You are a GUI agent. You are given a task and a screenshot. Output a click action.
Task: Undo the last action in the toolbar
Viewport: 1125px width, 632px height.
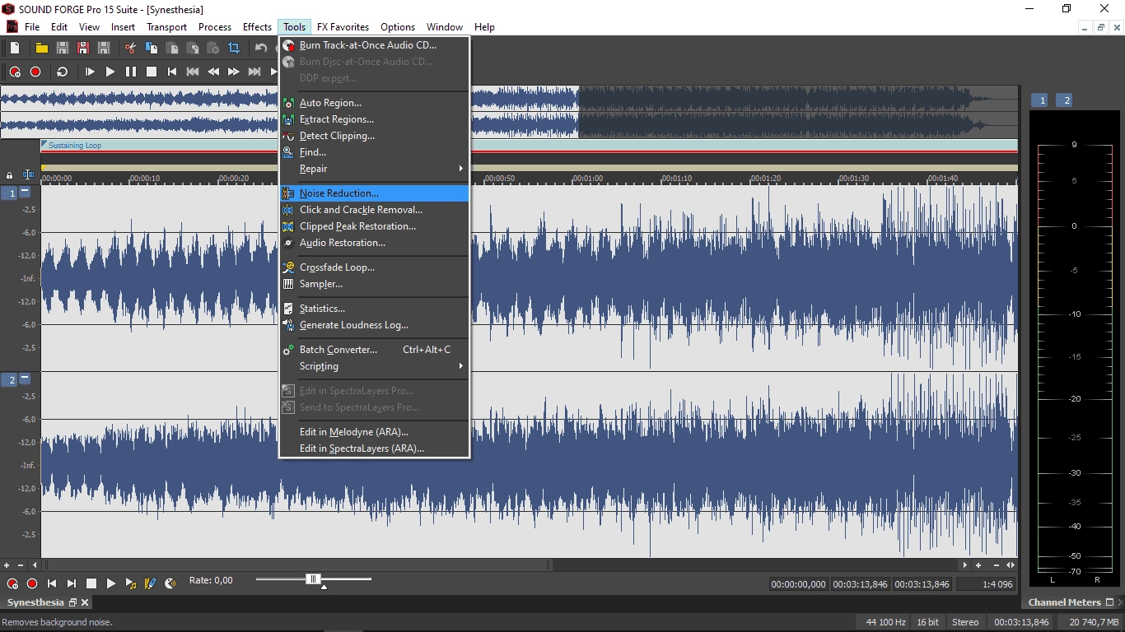(x=261, y=49)
